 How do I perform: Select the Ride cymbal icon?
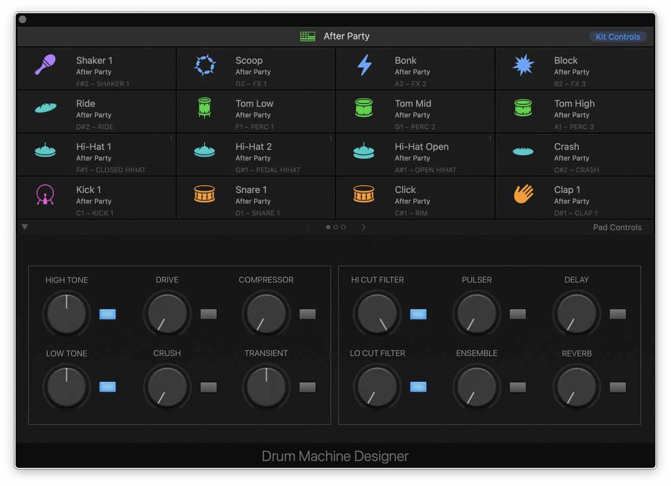pyautogui.click(x=45, y=107)
